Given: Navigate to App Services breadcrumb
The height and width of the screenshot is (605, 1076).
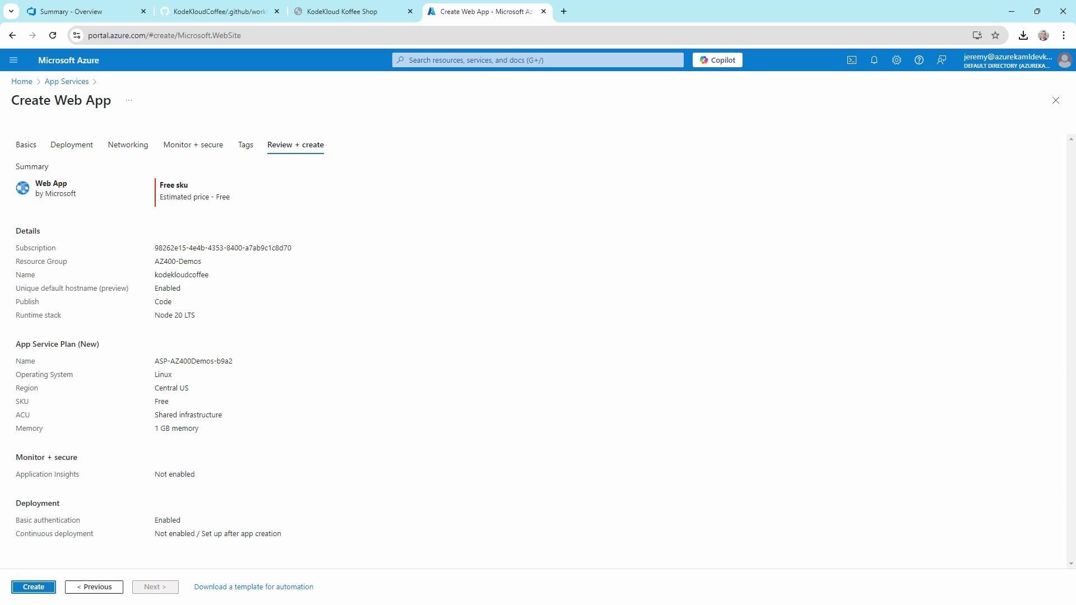Looking at the screenshot, I should (67, 81).
